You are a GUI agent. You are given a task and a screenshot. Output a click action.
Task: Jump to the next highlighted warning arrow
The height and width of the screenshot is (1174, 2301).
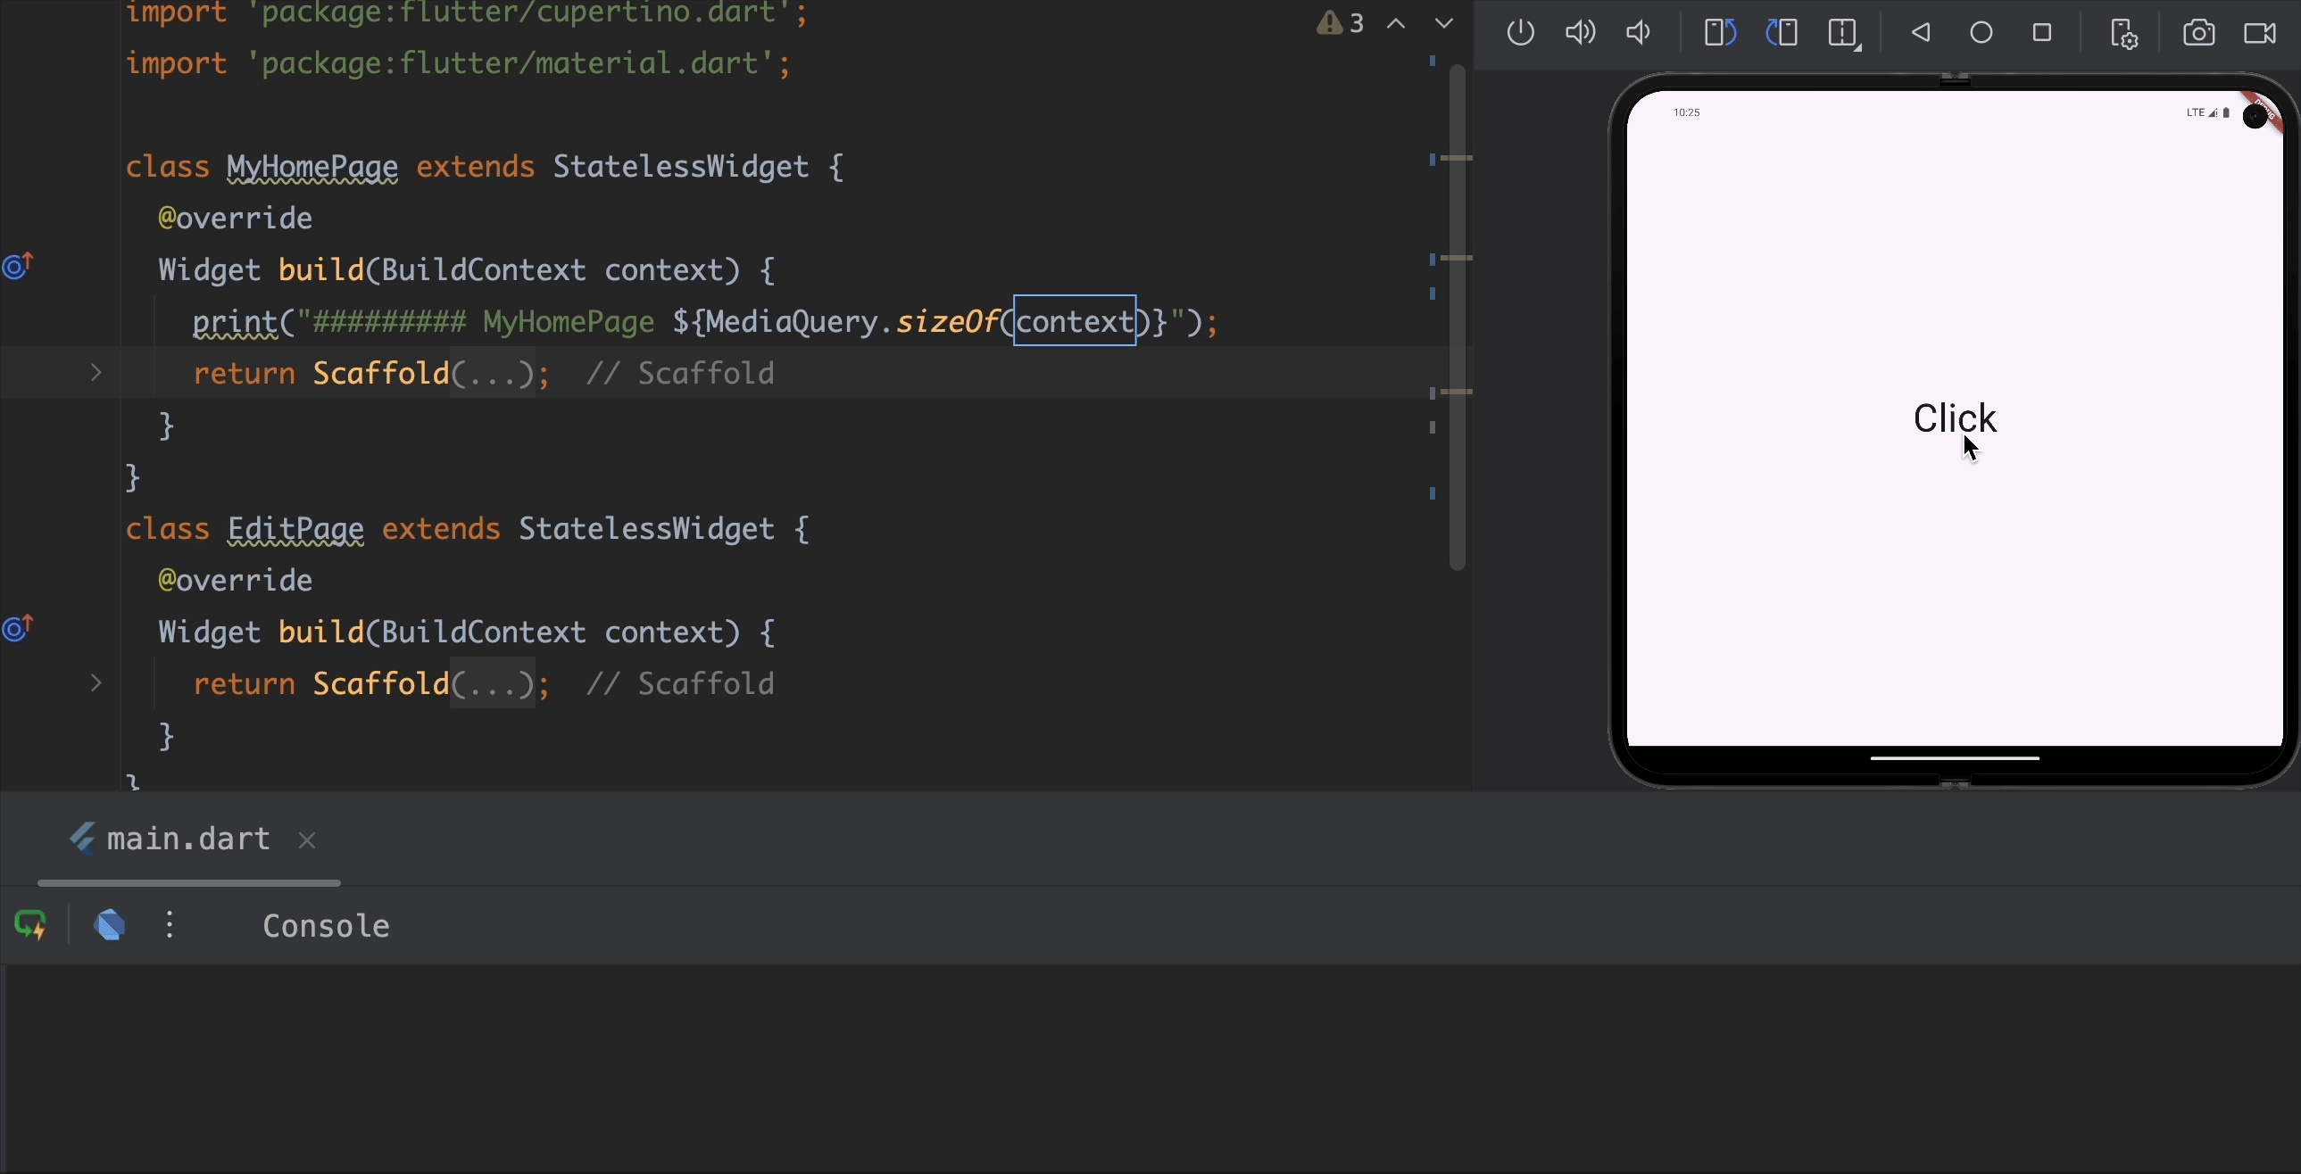click(1443, 23)
